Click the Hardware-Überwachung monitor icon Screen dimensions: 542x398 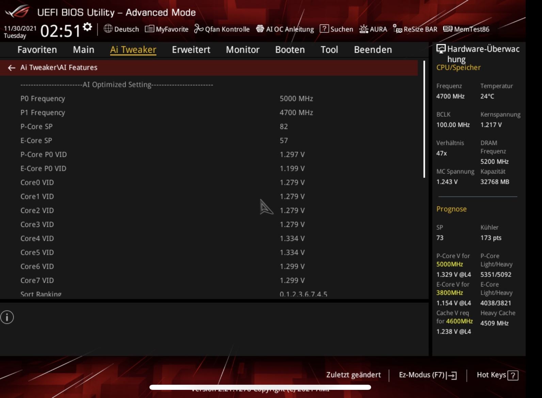tap(441, 49)
